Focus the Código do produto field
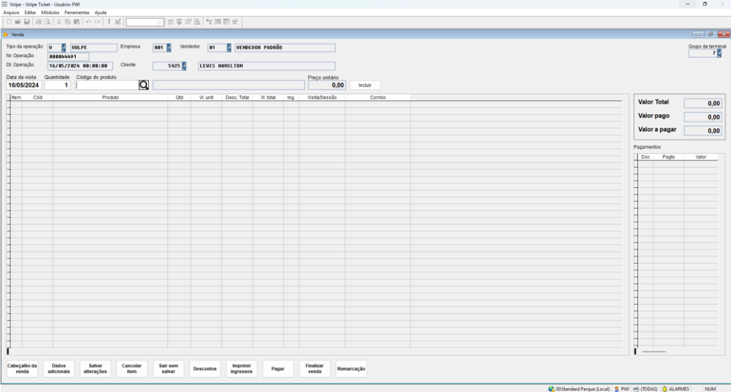The image size is (731, 392). click(x=106, y=85)
